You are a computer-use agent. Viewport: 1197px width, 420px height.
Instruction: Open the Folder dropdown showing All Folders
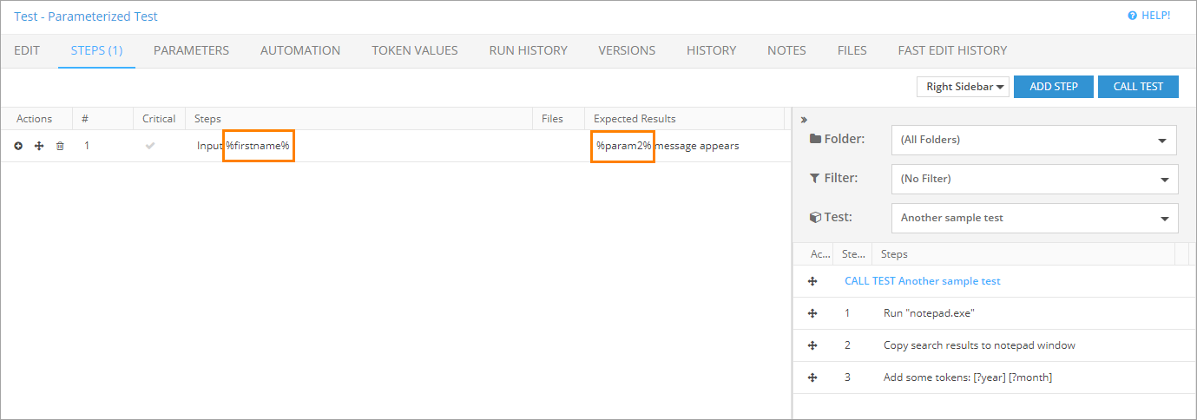1034,140
